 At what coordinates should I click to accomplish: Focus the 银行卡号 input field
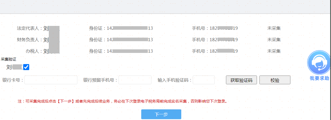(x=51, y=80)
